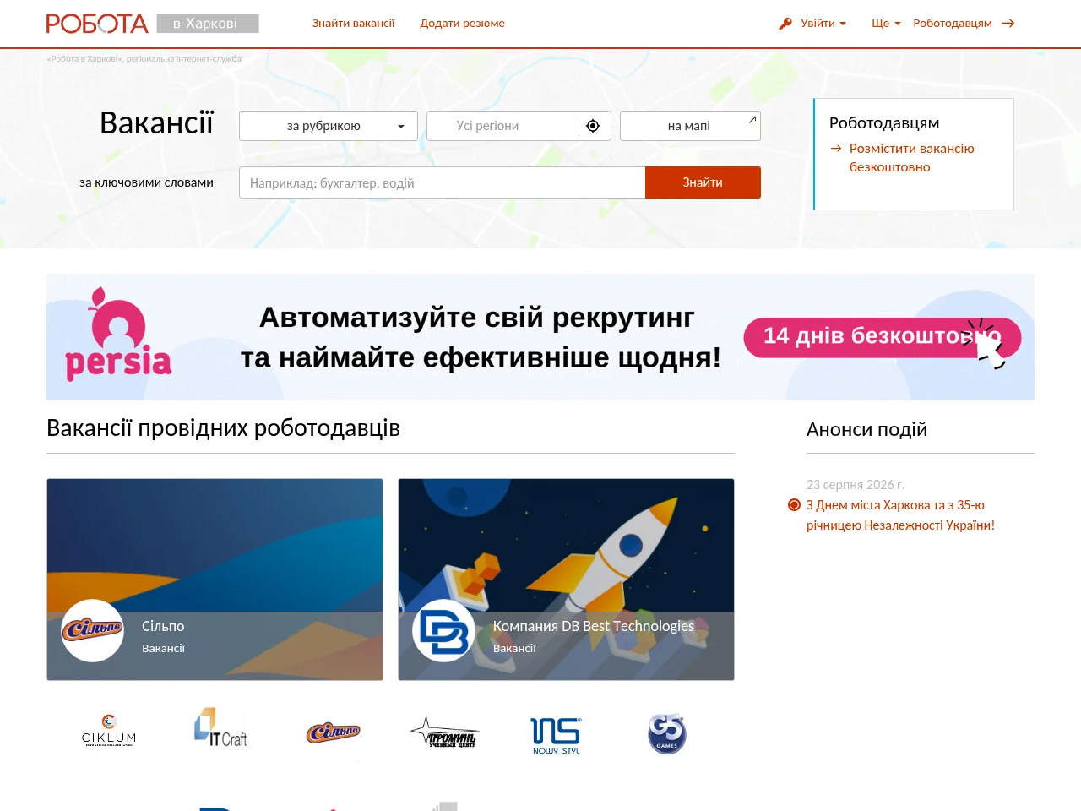Open the Nowy Styl employer logo
1081x811 pixels.
[556, 735]
